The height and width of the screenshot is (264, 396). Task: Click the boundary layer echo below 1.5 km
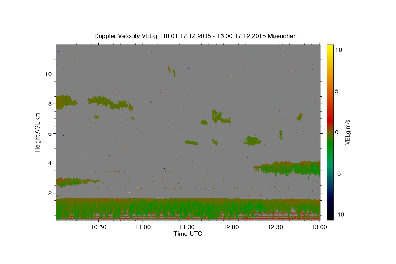188,209
